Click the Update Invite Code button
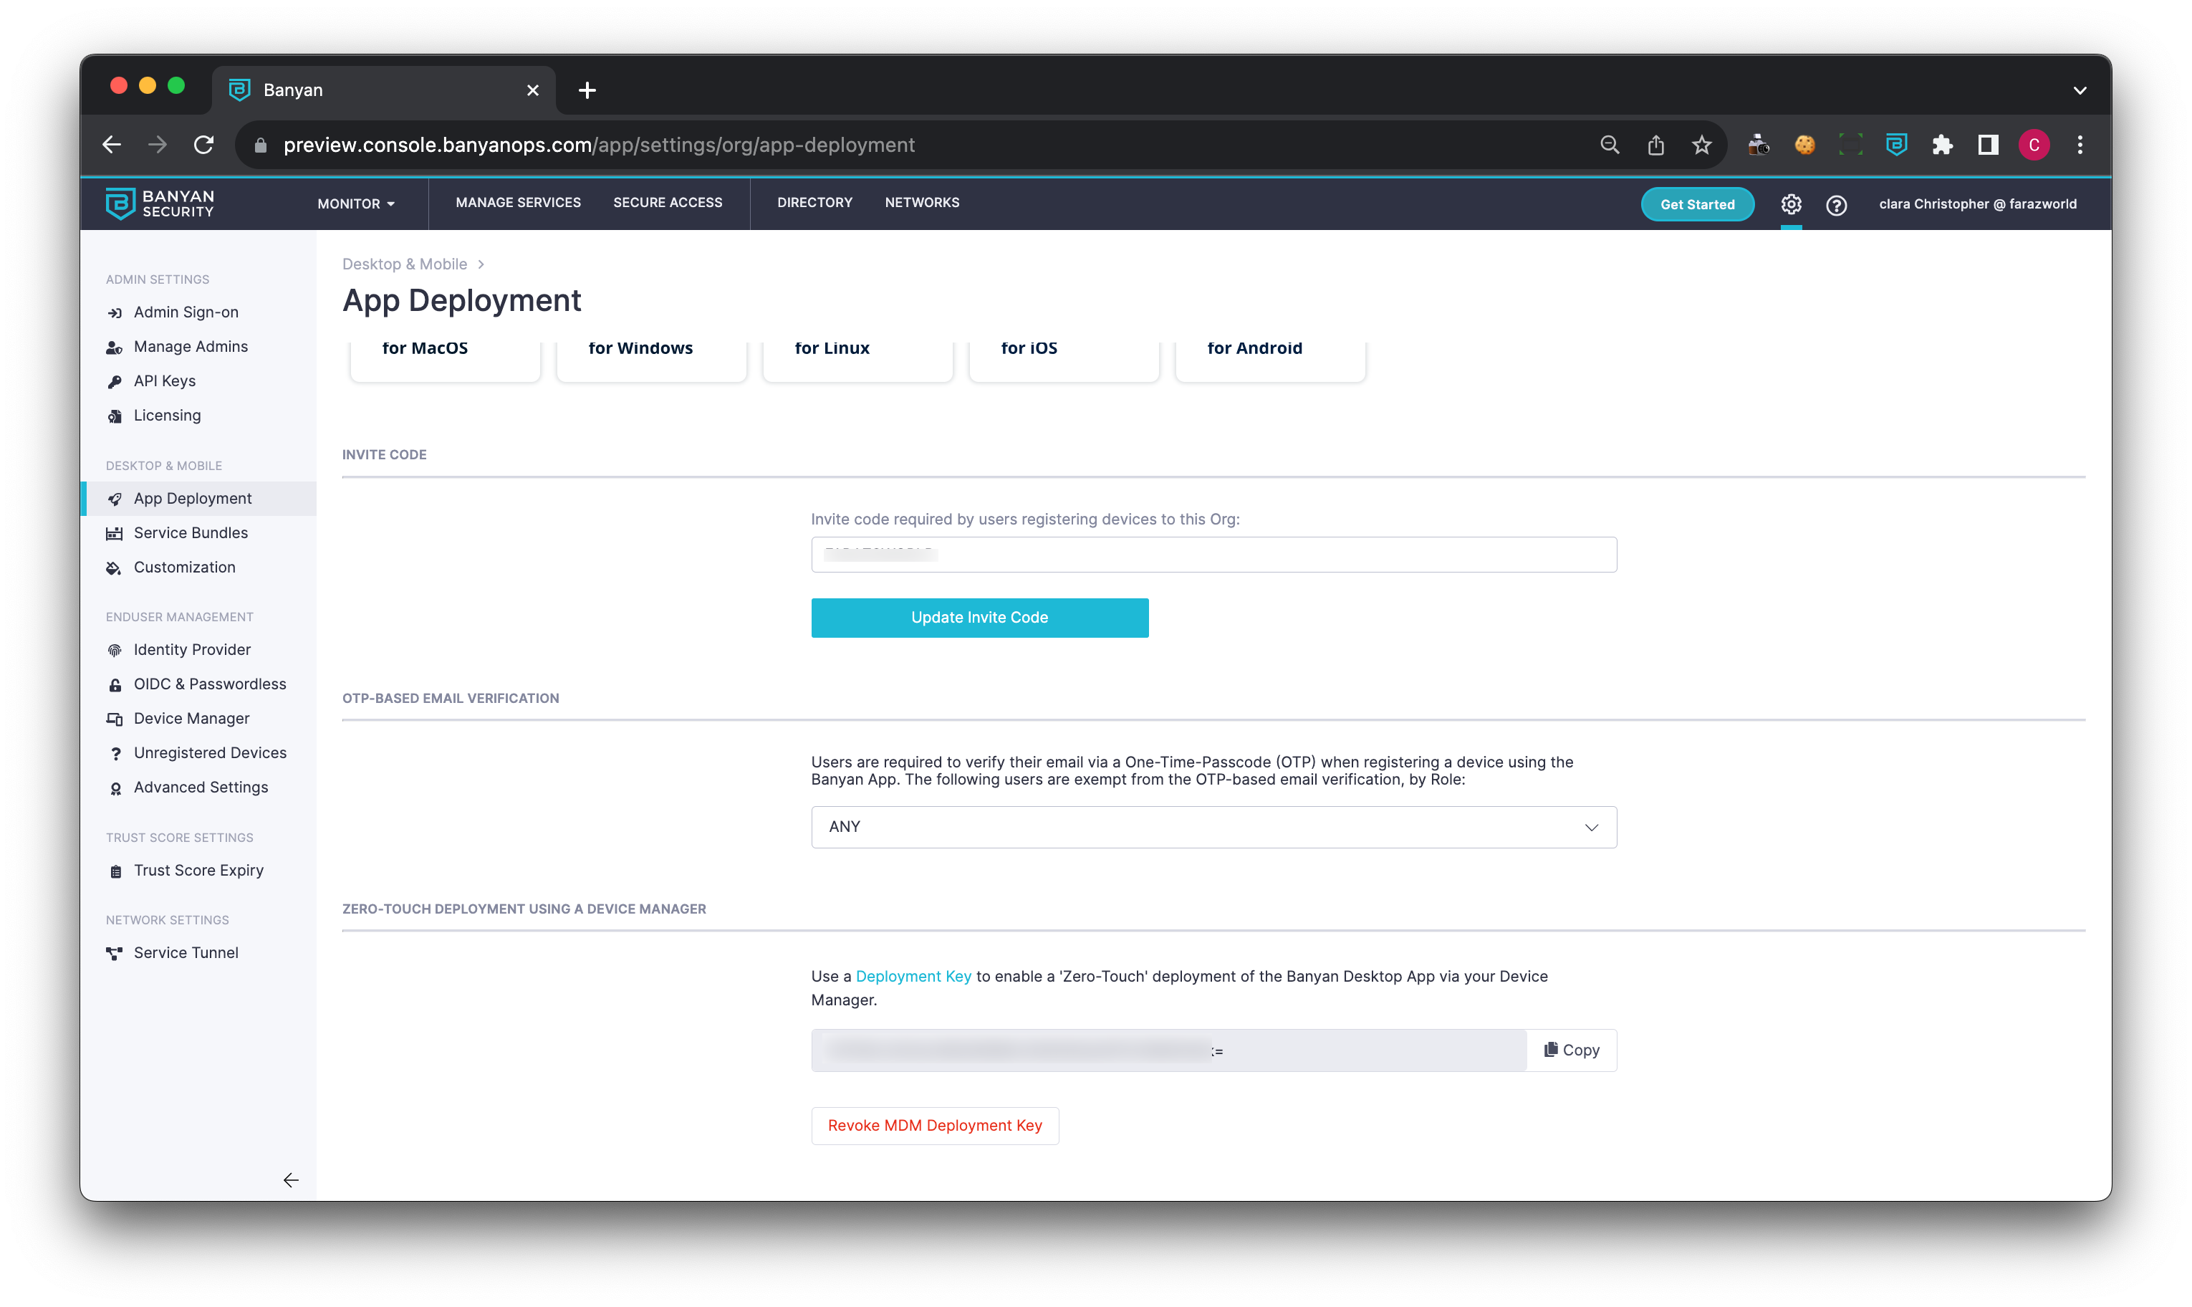The width and height of the screenshot is (2192, 1307). click(x=979, y=616)
